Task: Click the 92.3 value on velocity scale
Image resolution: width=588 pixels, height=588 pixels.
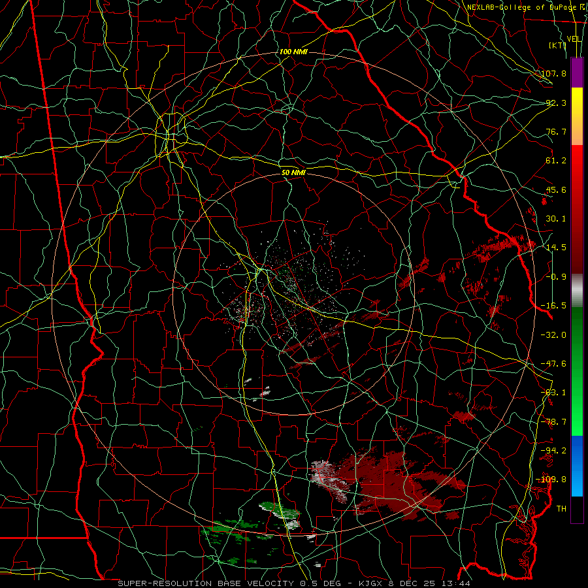Action: (x=556, y=103)
